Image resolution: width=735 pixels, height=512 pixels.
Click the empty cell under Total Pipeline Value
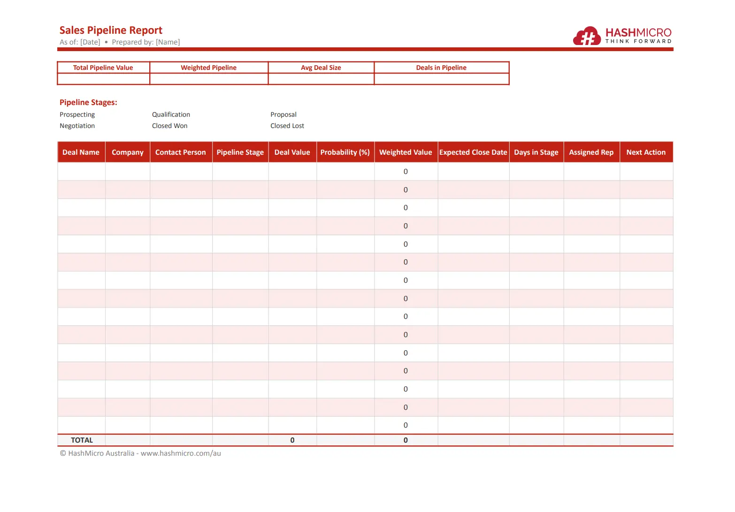click(x=103, y=79)
